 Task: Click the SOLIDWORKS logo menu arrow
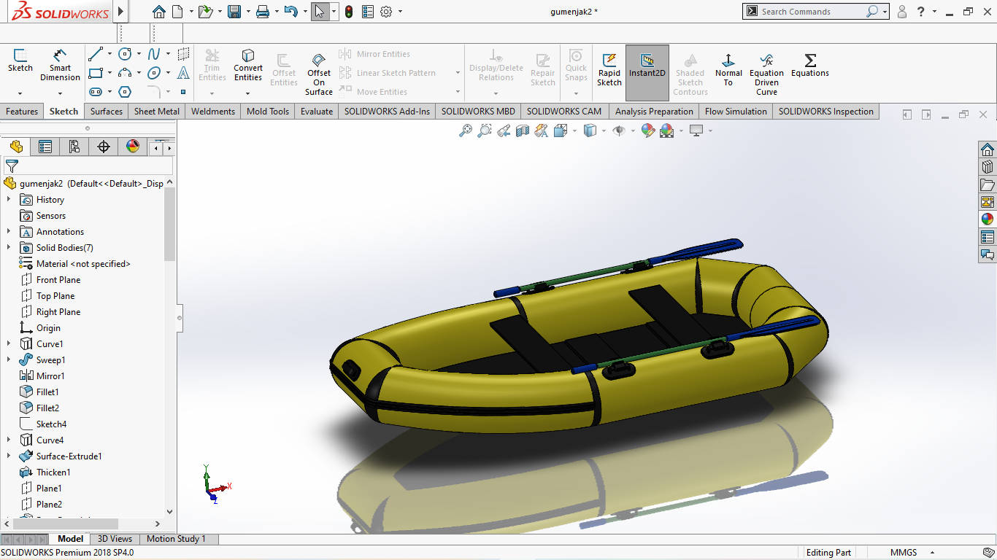click(120, 12)
